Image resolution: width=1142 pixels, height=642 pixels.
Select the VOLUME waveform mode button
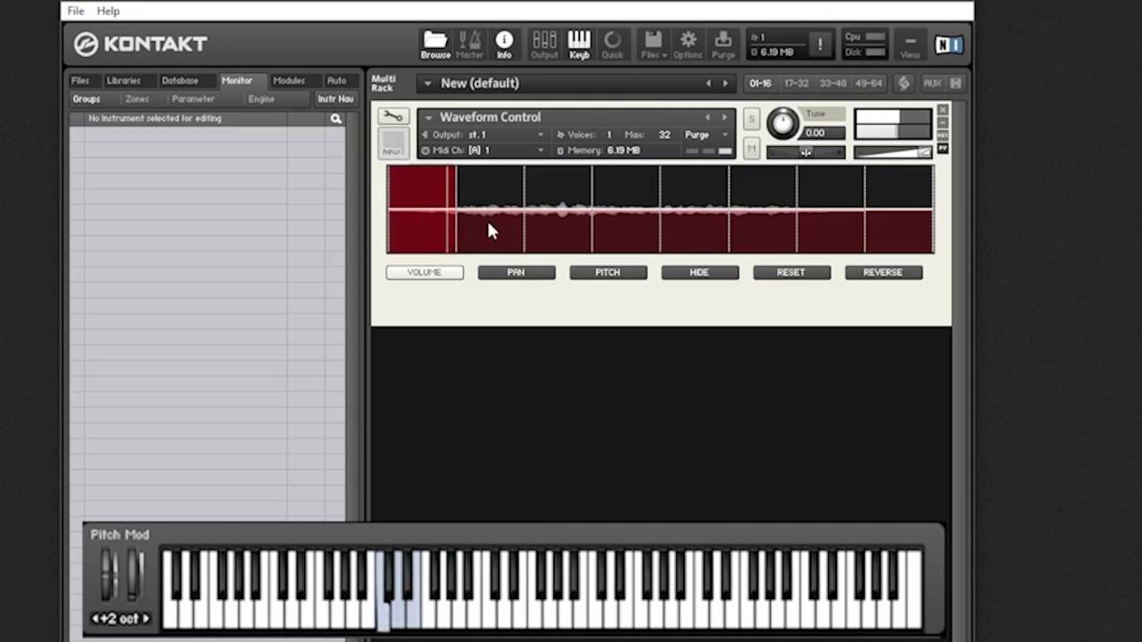coord(425,272)
